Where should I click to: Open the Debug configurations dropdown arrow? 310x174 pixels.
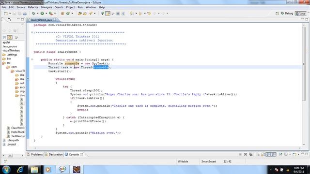pyautogui.click(x=38, y=14)
